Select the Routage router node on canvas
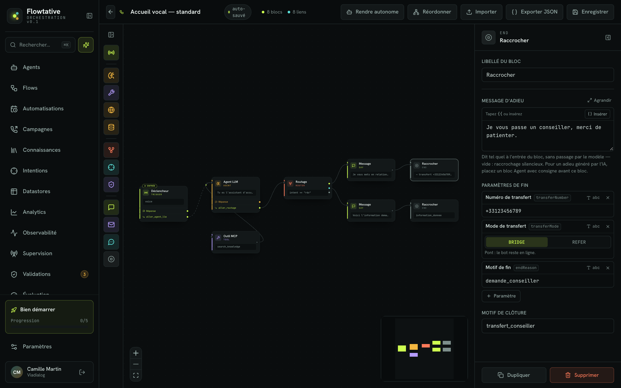The image size is (621, 388). click(x=308, y=188)
